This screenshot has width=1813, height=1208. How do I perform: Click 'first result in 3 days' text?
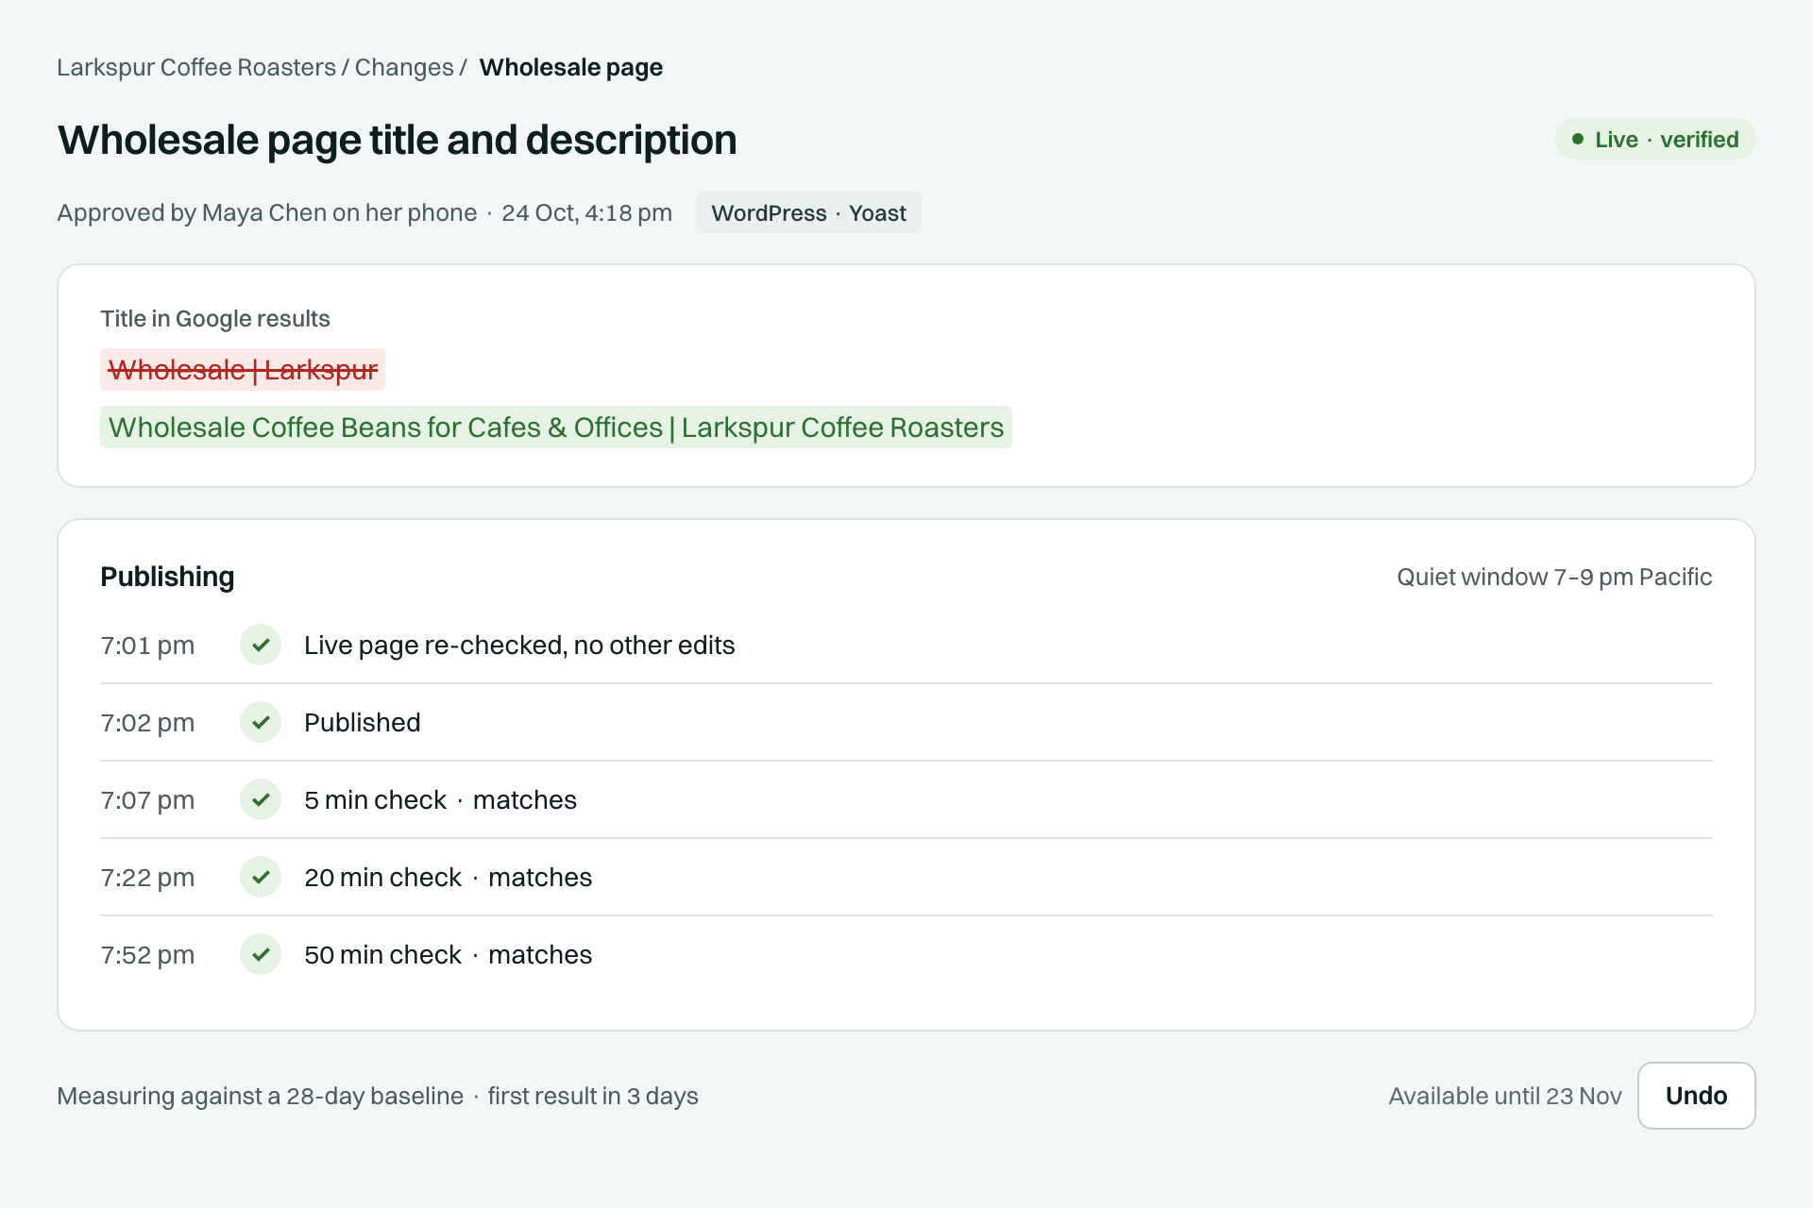click(593, 1097)
